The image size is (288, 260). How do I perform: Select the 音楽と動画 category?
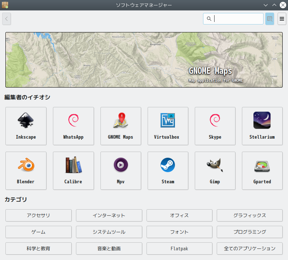109,248
